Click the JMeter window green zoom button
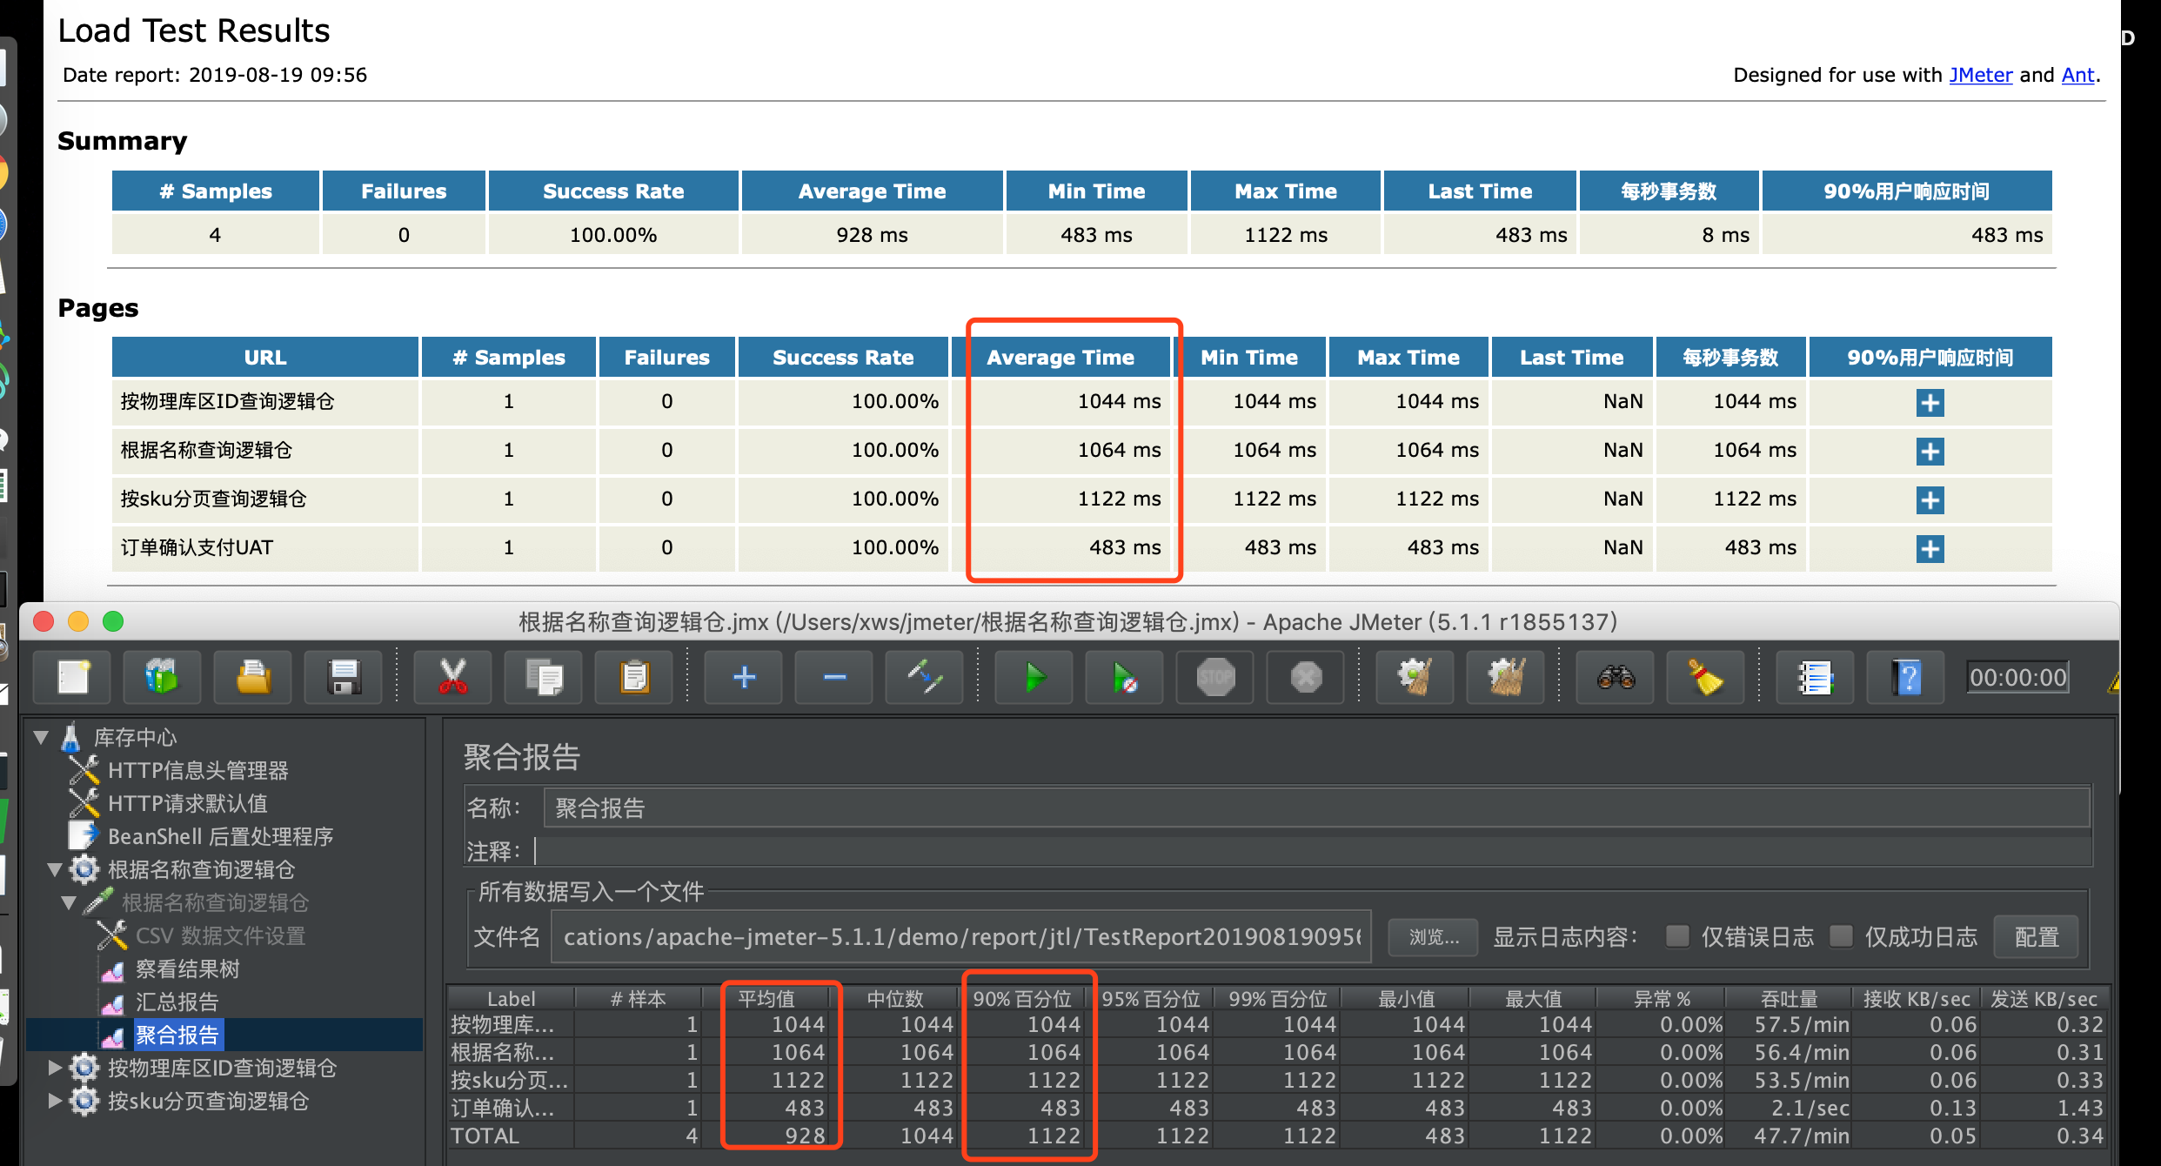Viewport: 2161px width, 1166px height. coord(113,621)
